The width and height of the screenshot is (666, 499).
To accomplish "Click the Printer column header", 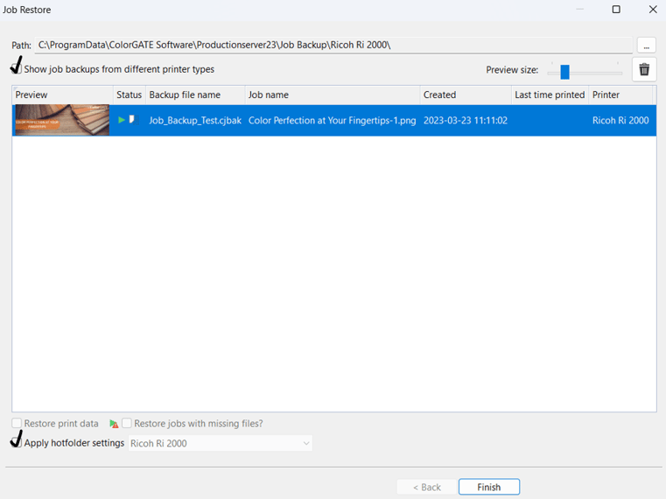I will pyautogui.click(x=606, y=95).
